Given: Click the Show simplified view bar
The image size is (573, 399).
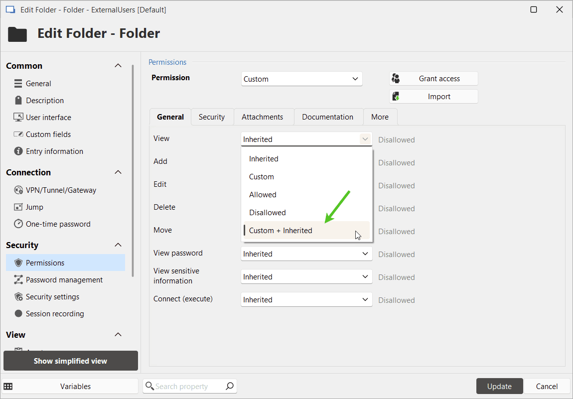Looking at the screenshot, I should coord(70,361).
